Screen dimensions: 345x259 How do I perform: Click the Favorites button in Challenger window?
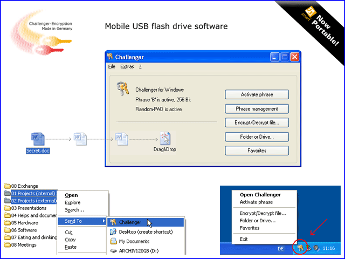[257, 151]
